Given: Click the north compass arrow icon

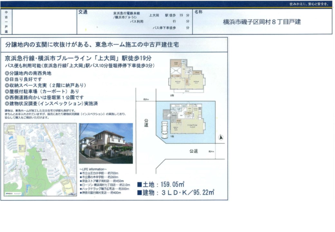Looking at the screenshot, I should click(x=220, y=138).
